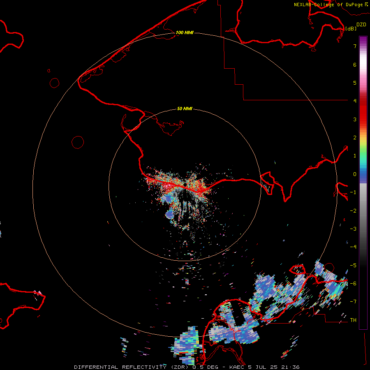This screenshot has height=370, width=370.
Task: Click the -4 value on color scale
Action: click(x=353, y=247)
